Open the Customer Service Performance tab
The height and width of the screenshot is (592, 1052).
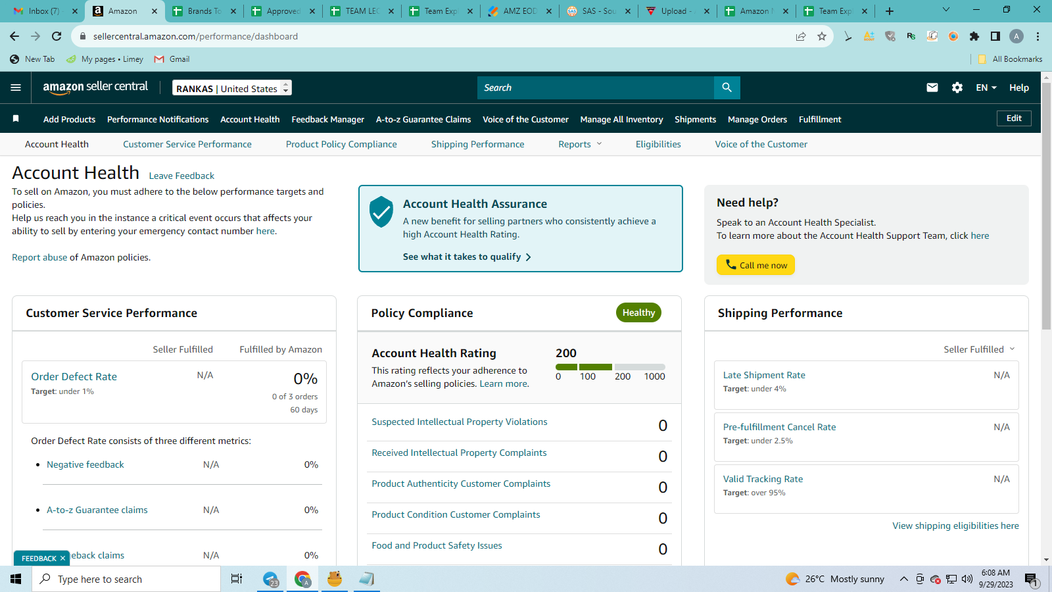point(187,144)
